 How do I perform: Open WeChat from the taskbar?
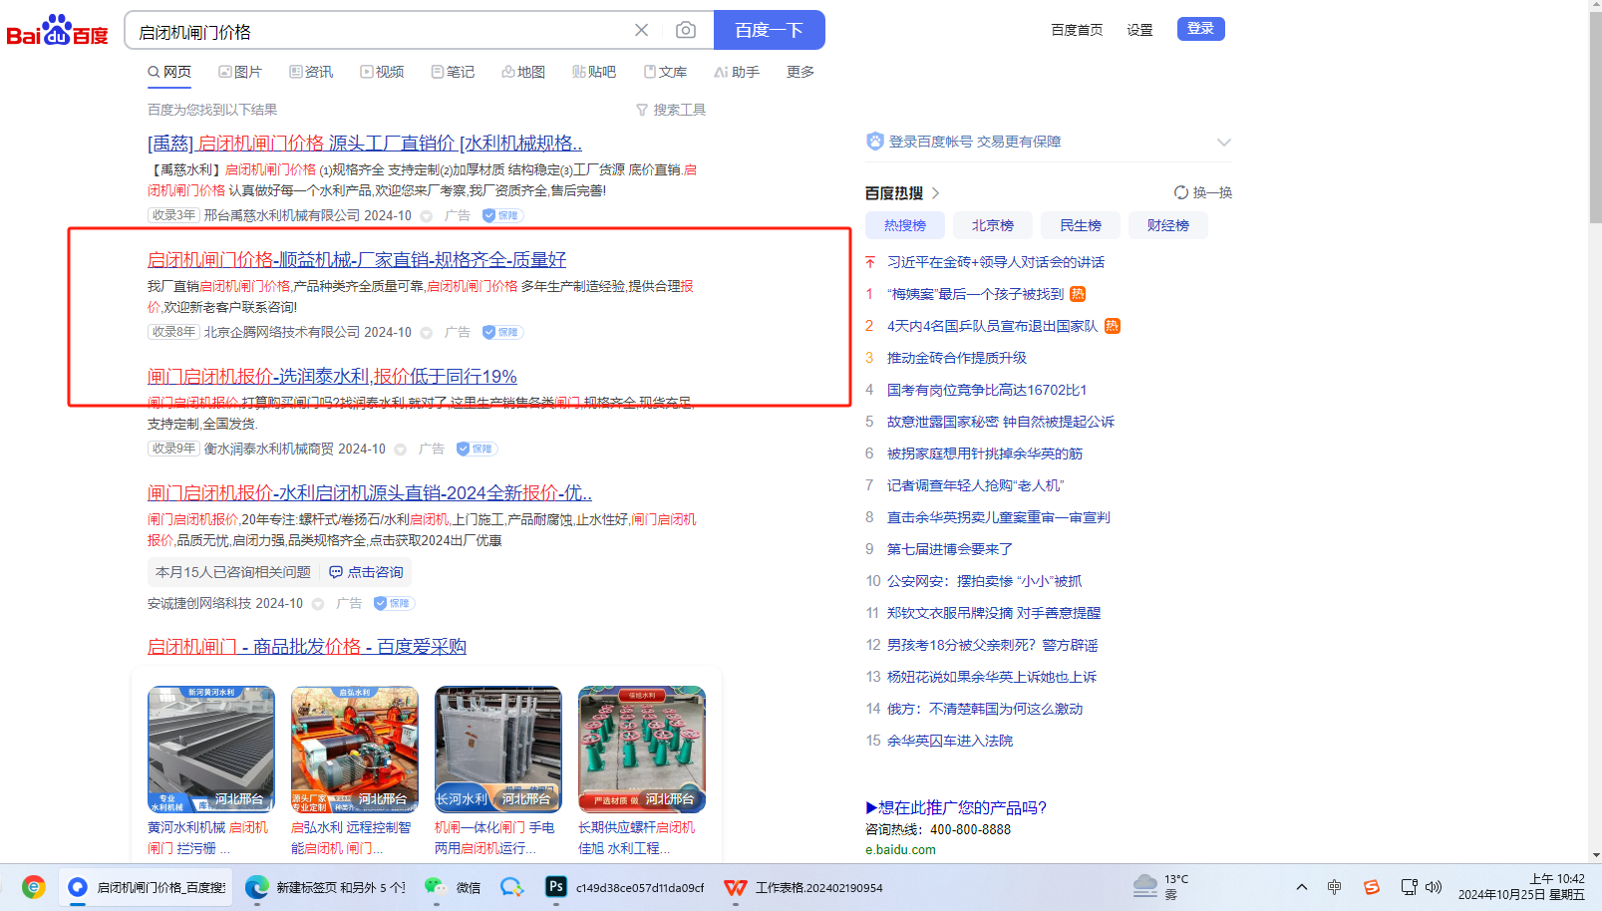[435, 887]
